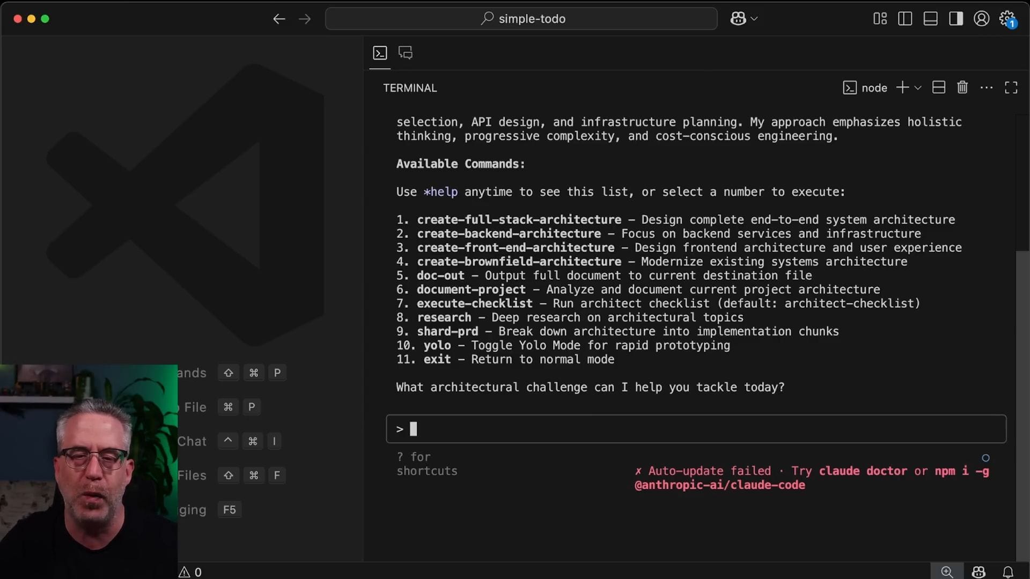Viewport: 1030px width, 579px height.
Task: Split the terminal using split icon
Action: pyautogui.click(x=939, y=87)
